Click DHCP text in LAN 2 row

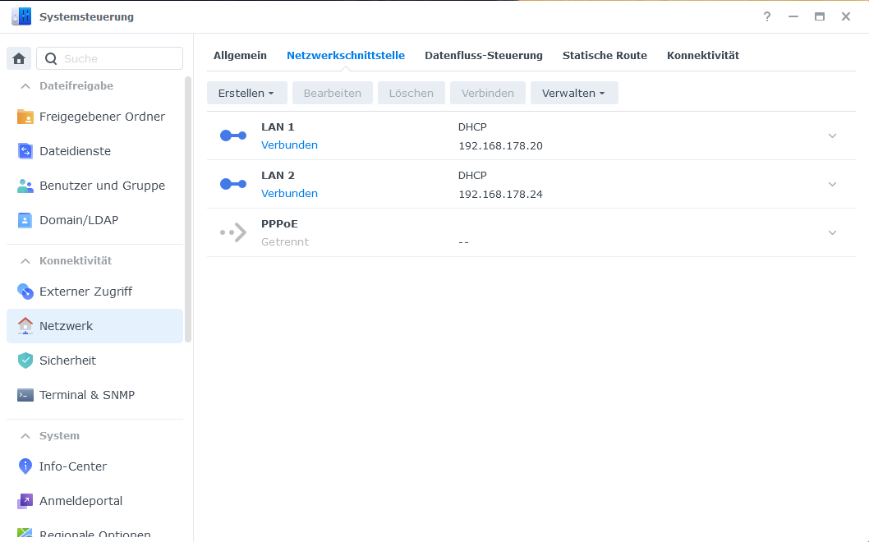click(472, 175)
